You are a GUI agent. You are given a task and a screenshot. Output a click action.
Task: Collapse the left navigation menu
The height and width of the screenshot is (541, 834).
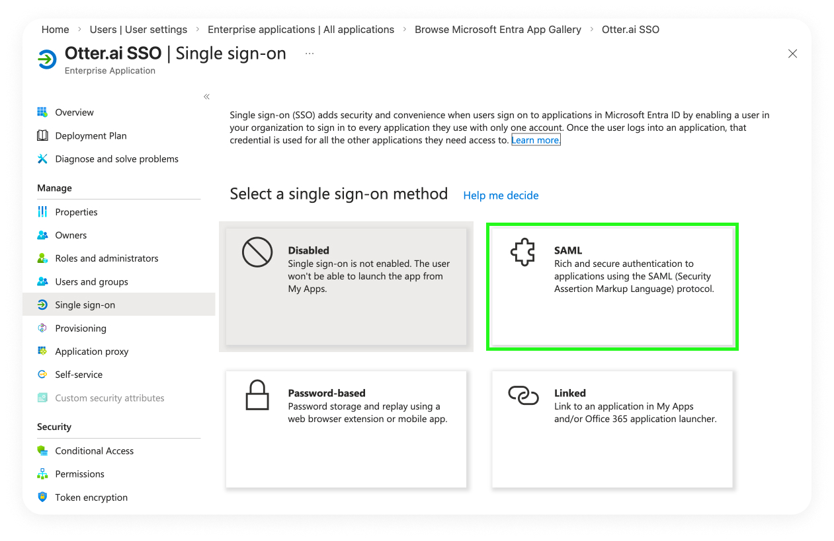(206, 96)
